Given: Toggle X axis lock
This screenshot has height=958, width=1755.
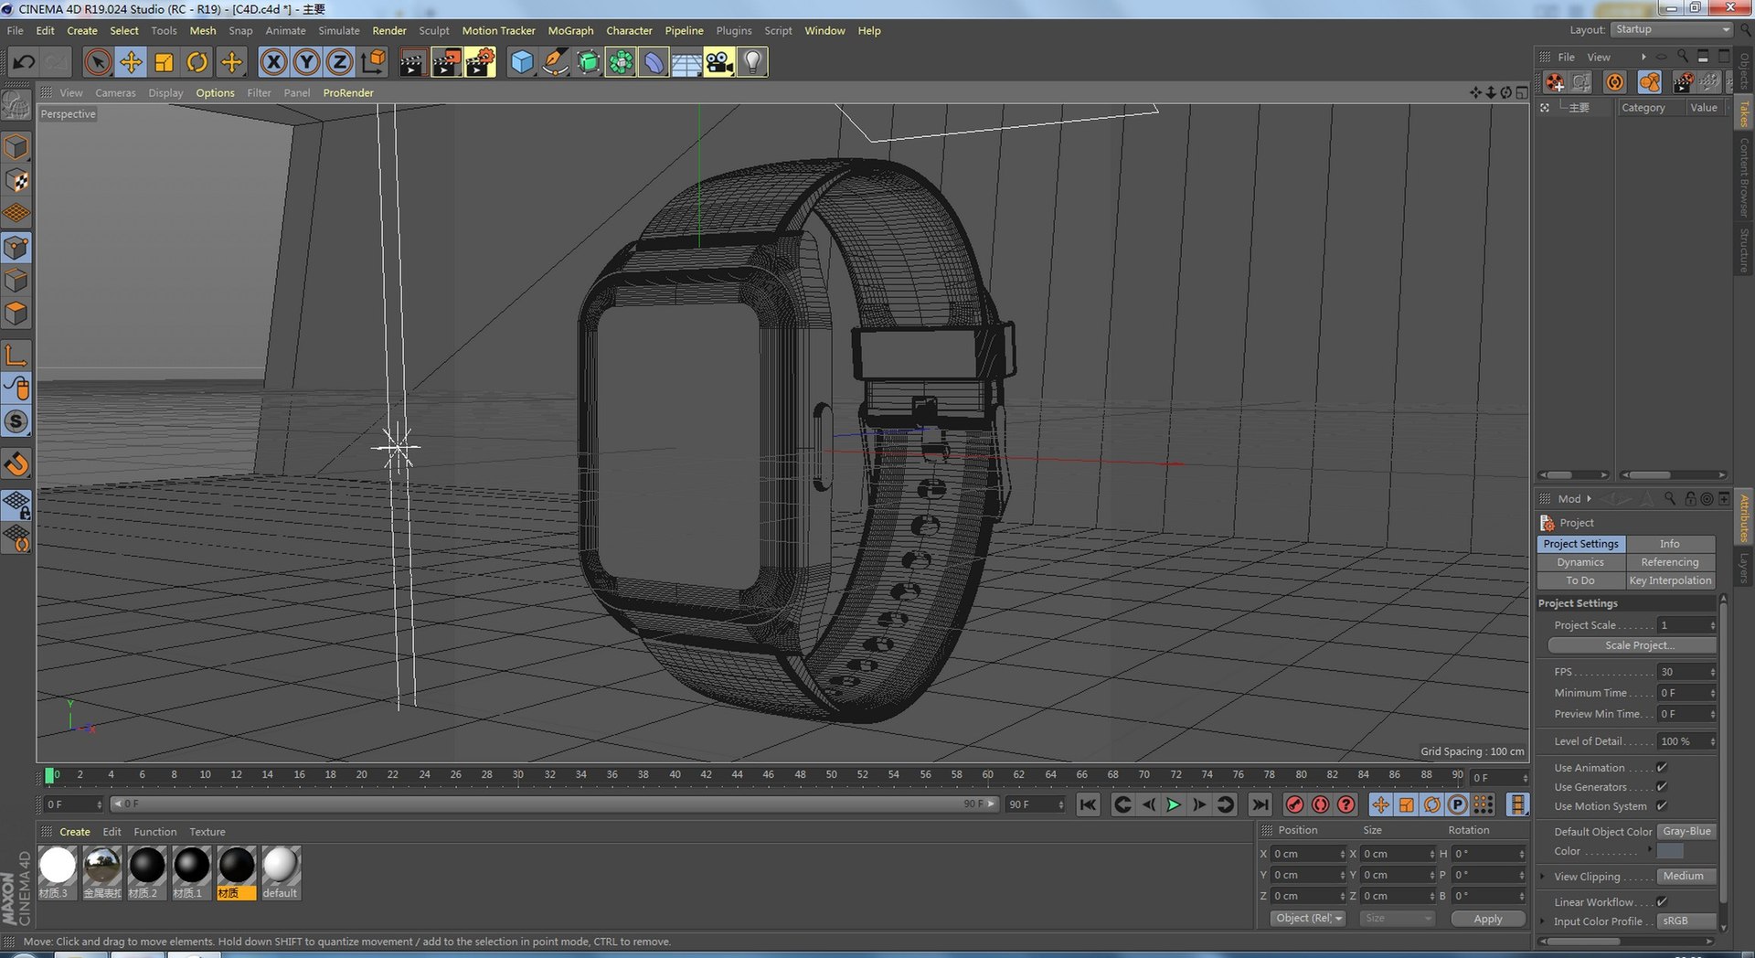Looking at the screenshot, I should (273, 62).
